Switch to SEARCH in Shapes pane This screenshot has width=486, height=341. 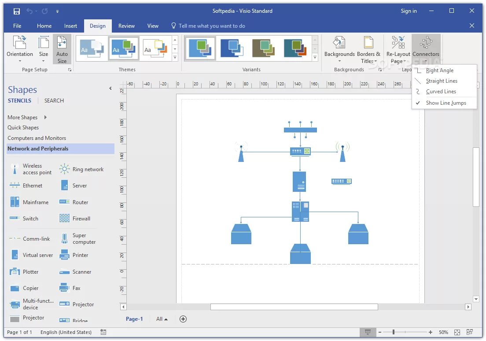point(54,101)
